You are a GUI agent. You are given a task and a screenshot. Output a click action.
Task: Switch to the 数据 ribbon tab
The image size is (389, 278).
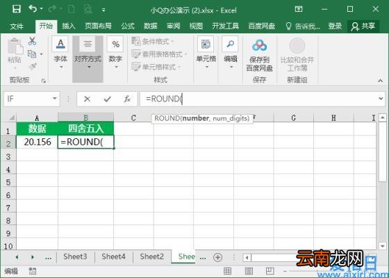click(x=150, y=26)
